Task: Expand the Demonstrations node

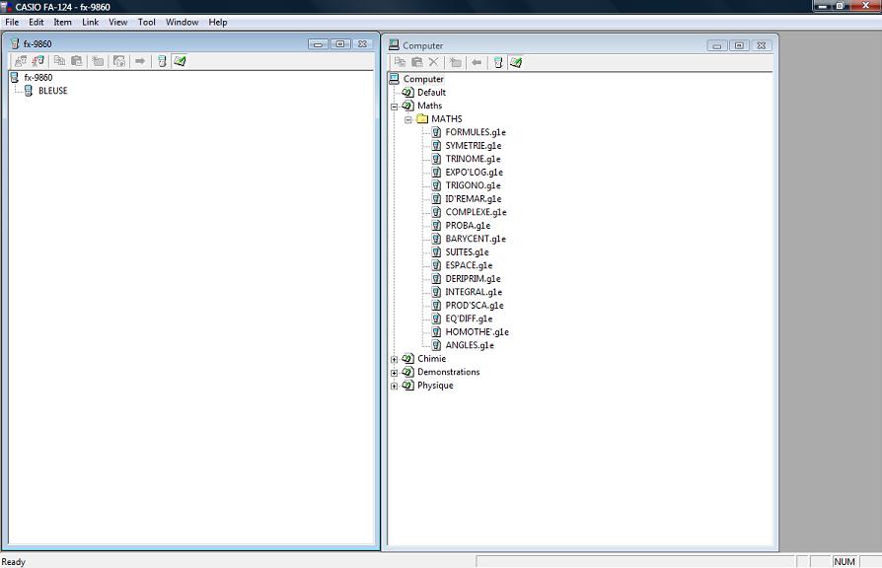Action: pyautogui.click(x=395, y=373)
